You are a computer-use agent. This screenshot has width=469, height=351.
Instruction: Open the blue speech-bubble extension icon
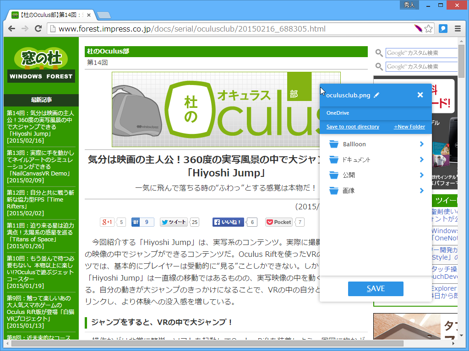tap(442, 28)
